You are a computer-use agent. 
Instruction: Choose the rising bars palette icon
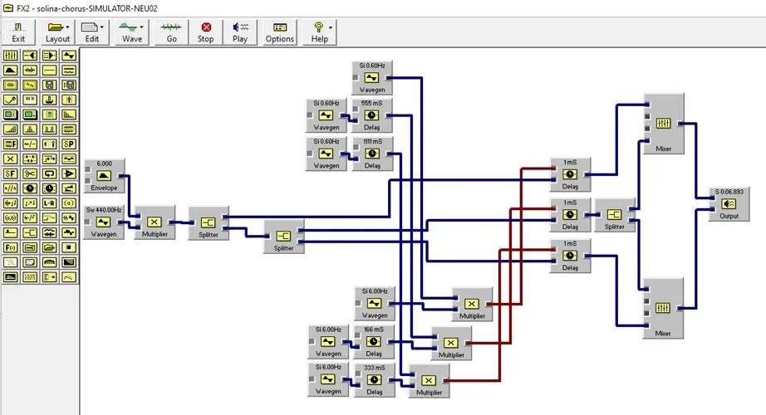10,129
